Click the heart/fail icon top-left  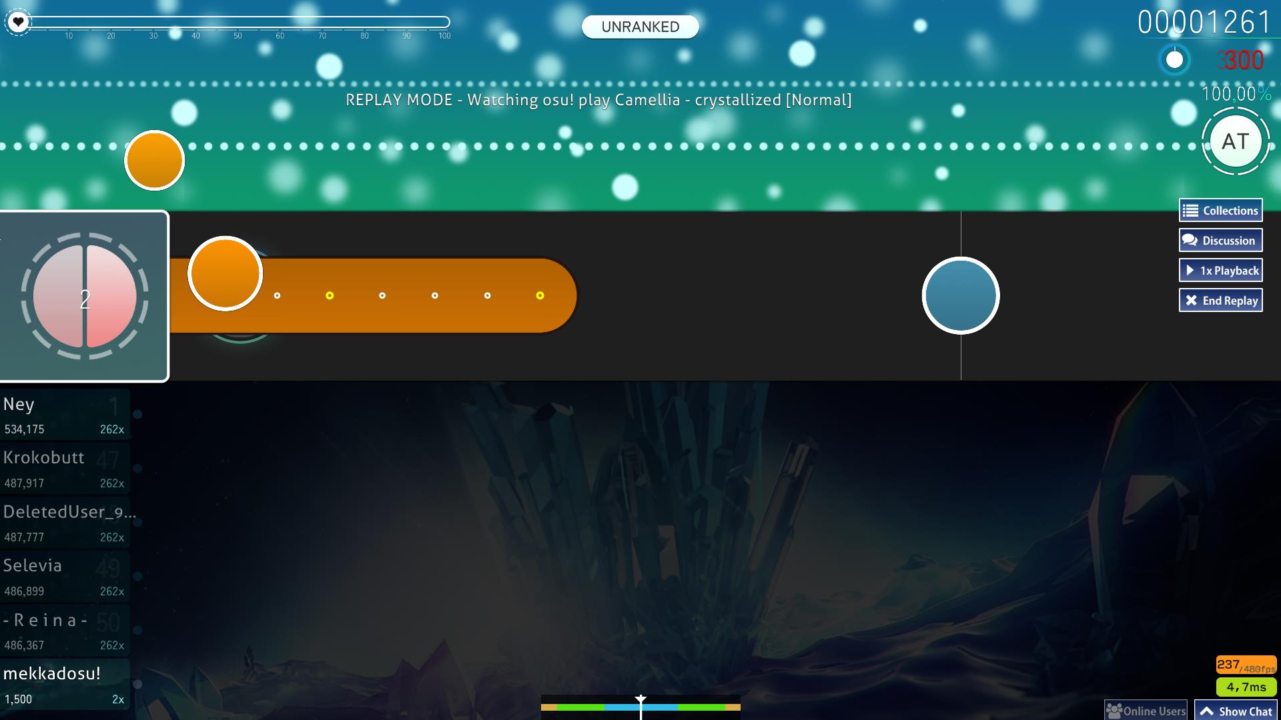pos(19,21)
